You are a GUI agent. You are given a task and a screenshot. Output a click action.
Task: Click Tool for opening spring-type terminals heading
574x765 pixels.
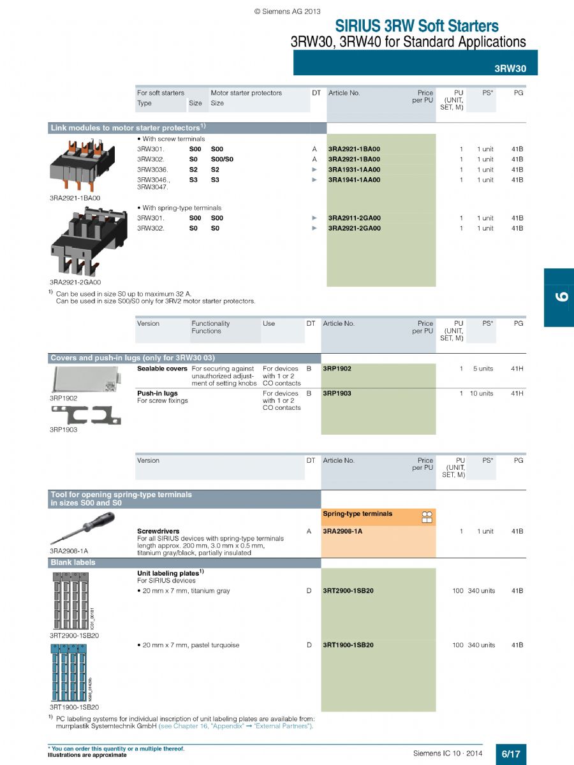click(x=121, y=499)
